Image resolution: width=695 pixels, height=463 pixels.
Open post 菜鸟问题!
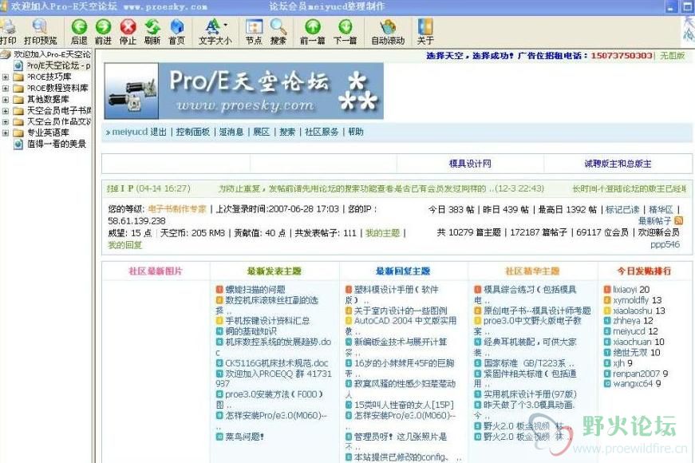pyautogui.click(x=245, y=437)
